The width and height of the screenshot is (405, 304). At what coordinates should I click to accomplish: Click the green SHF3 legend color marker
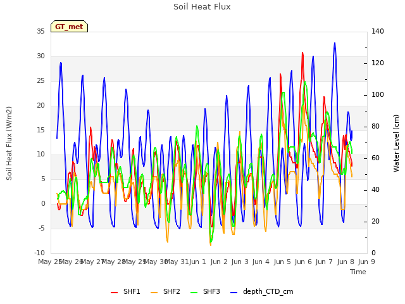(194, 293)
